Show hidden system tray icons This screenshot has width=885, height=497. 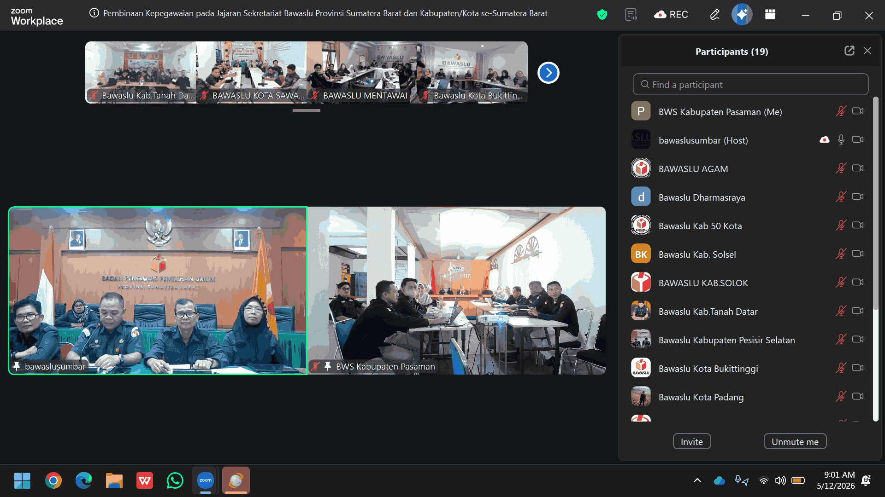697,481
